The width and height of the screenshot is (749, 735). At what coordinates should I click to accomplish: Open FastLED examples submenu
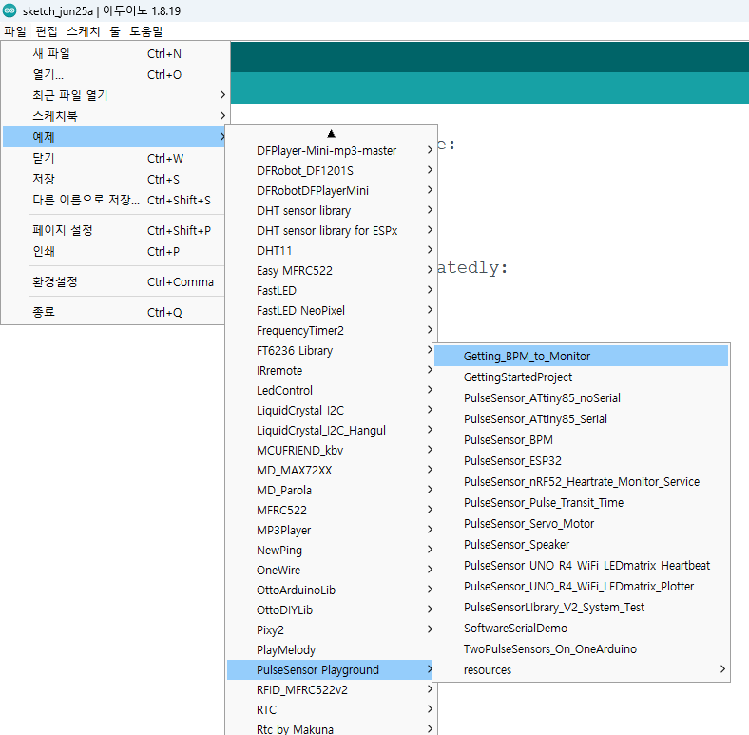(x=331, y=291)
